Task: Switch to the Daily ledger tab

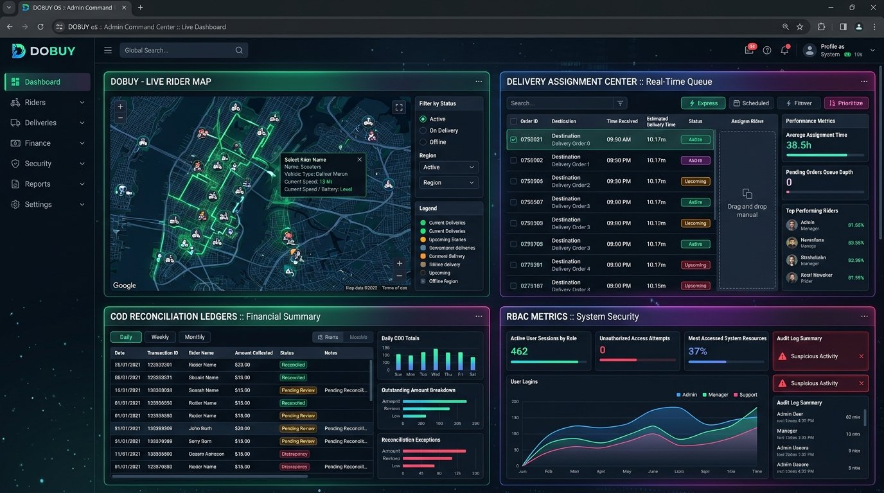Action: [126, 337]
